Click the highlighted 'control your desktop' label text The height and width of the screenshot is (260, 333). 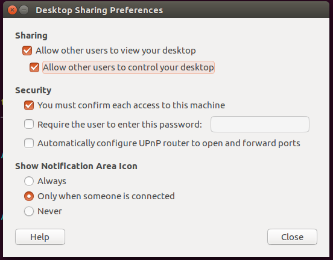[x=128, y=67]
